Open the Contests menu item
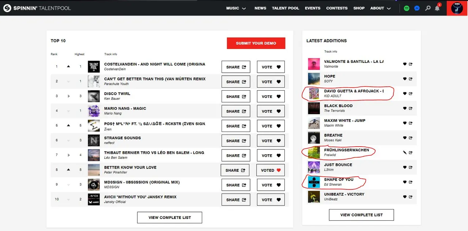The width and height of the screenshot is (468, 231). pyautogui.click(x=337, y=8)
